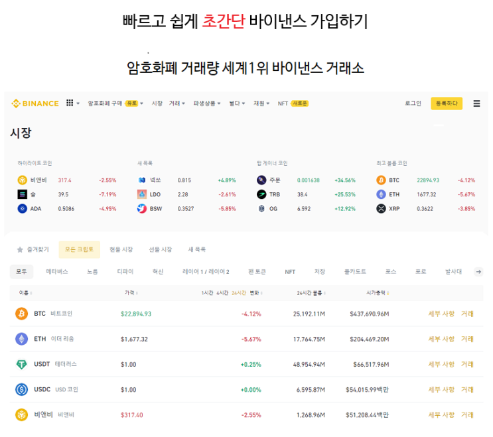Click the USDT coin icon in table

click(x=22, y=365)
